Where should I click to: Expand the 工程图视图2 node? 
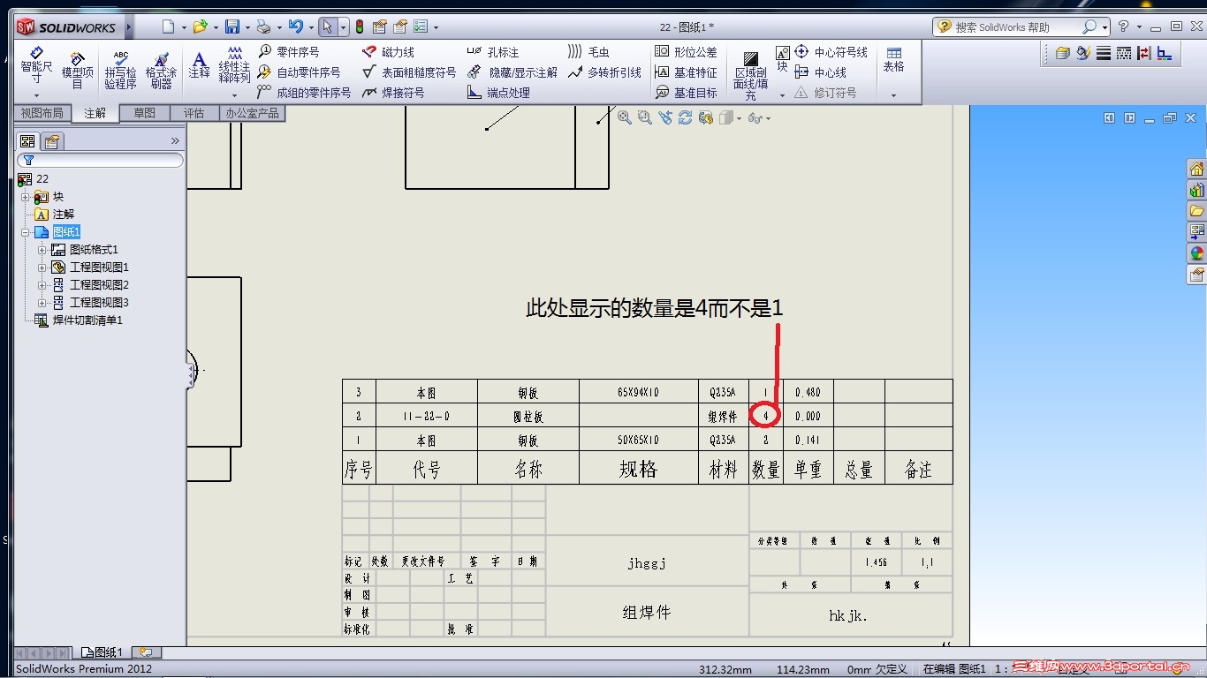pyautogui.click(x=42, y=285)
